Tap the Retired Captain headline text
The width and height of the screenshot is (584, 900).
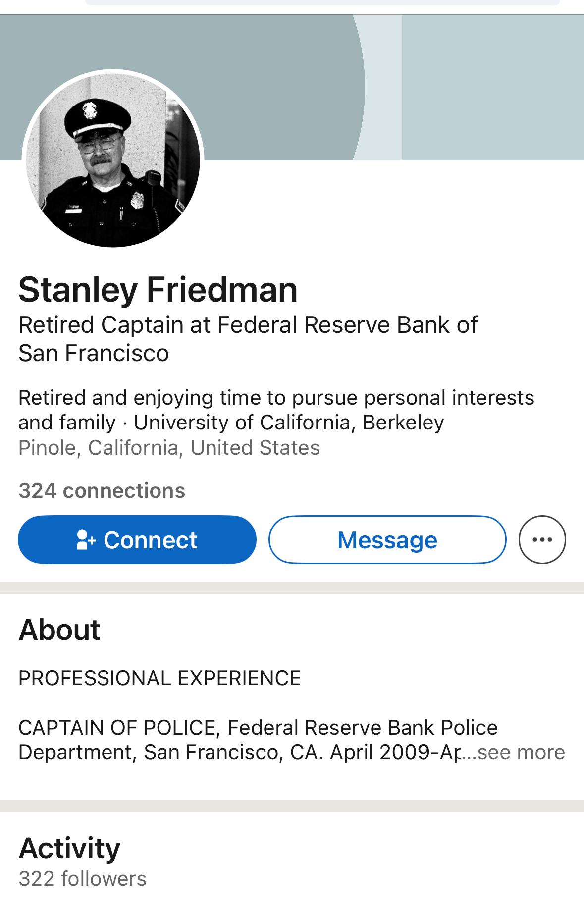pyautogui.click(x=248, y=339)
